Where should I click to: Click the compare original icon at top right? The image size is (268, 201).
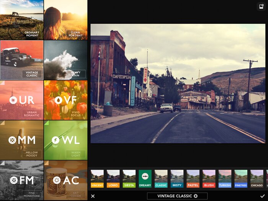pyautogui.click(x=260, y=7)
